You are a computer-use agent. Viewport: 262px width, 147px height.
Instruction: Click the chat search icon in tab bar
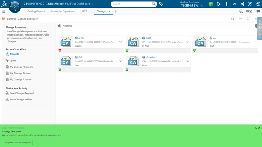coord(241,11)
